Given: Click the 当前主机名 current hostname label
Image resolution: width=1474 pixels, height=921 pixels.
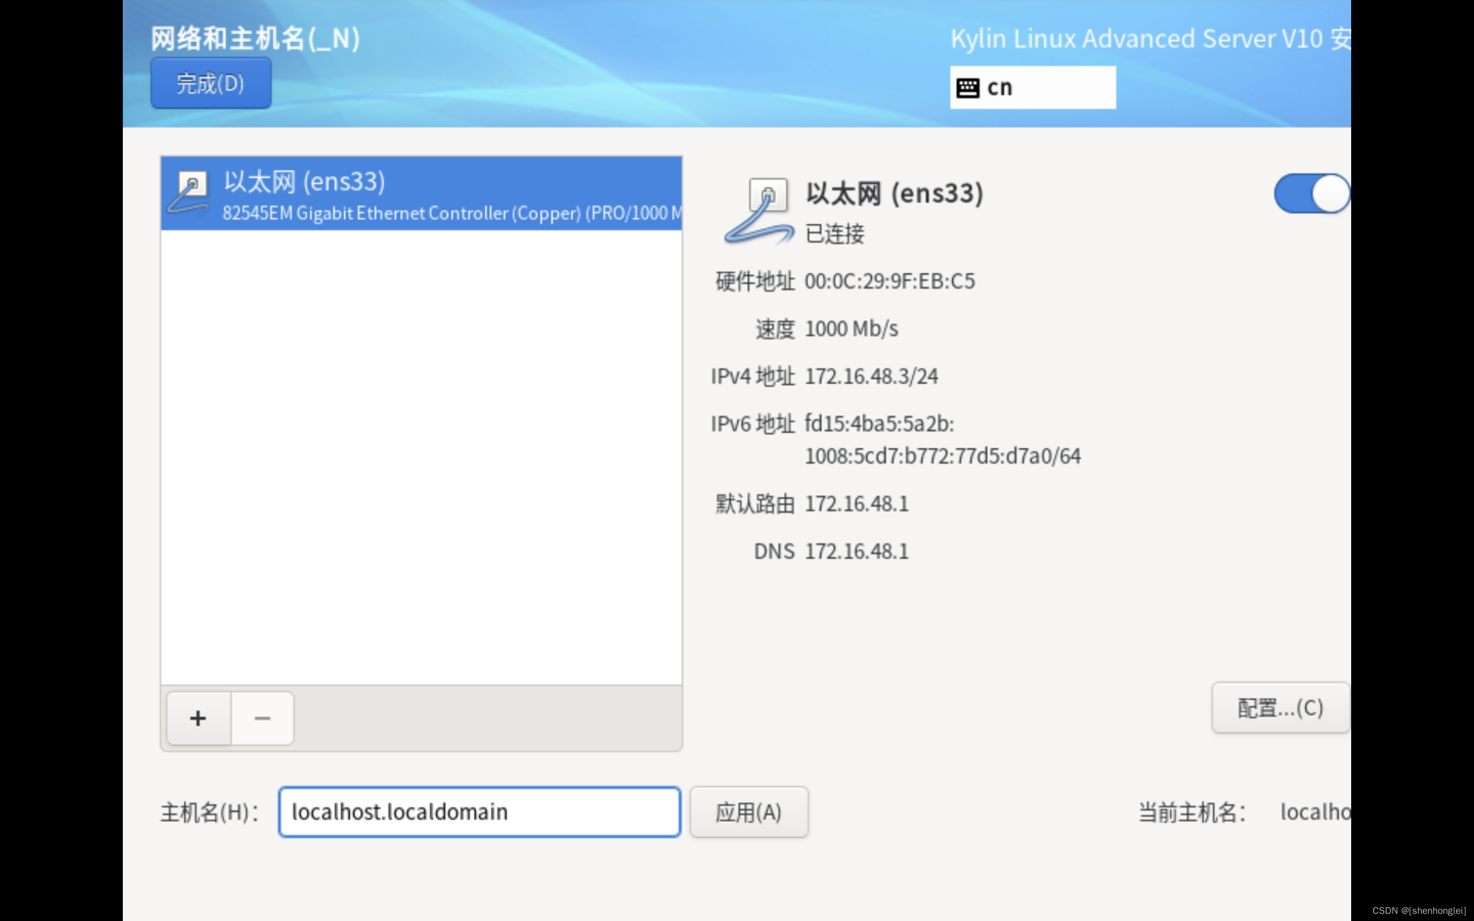Looking at the screenshot, I should coord(1193,813).
